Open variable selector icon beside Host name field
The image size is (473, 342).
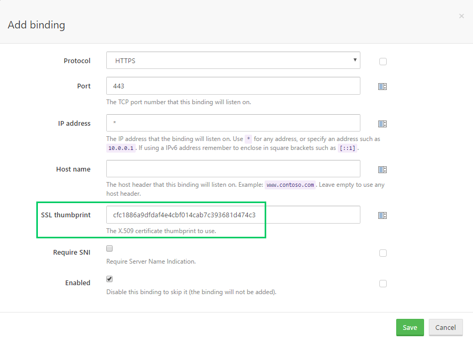point(383,169)
